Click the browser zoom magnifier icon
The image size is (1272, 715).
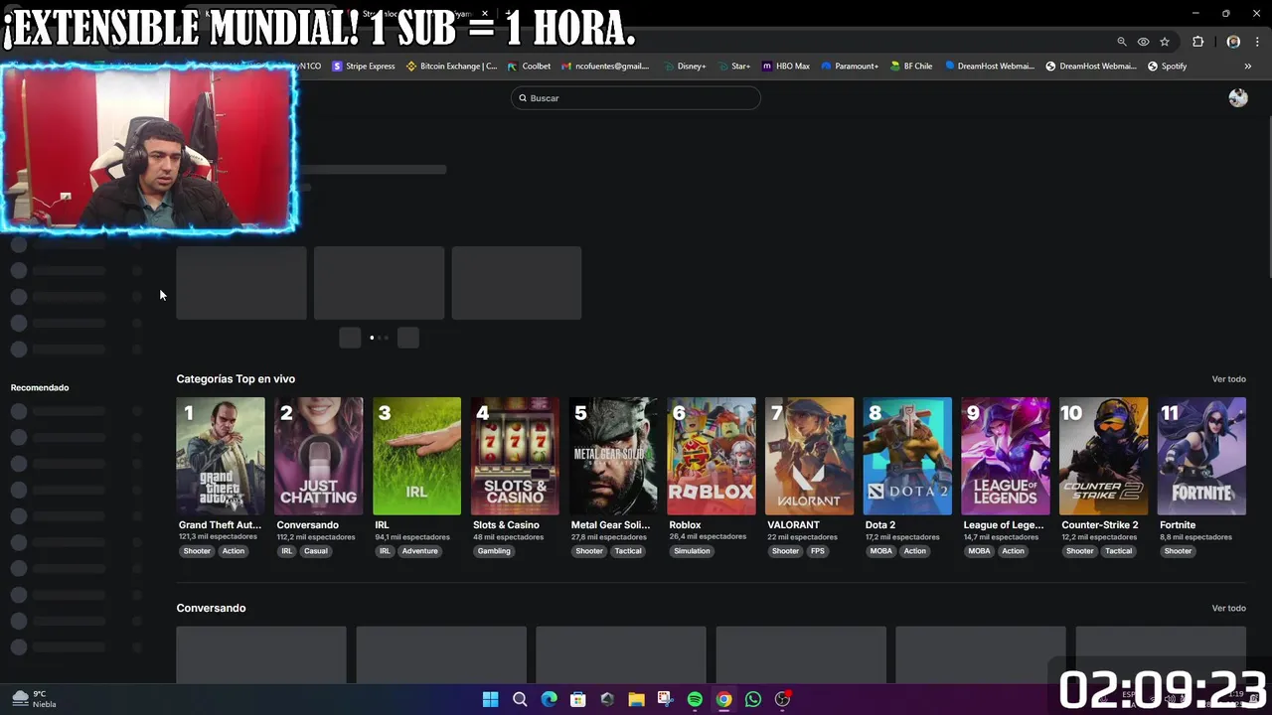[x=1122, y=42]
